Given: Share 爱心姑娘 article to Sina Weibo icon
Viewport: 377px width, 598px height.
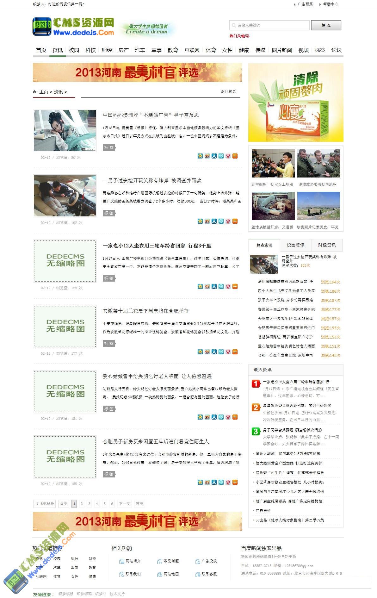Looking at the screenshot, I should coord(207,417).
